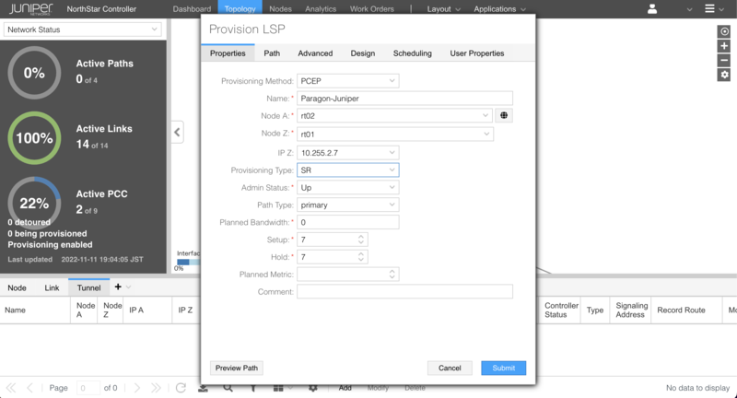Select the Properties tab
737x398 pixels.
pyautogui.click(x=228, y=53)
